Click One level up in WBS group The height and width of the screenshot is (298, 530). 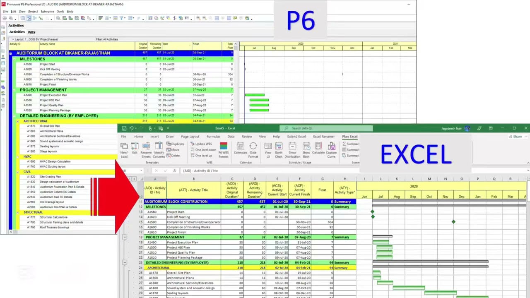click(201, 156)
